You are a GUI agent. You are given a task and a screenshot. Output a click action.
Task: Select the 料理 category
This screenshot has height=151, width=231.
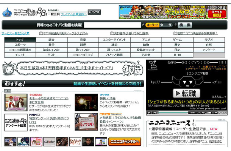pyautogui.click(x=83, y=45)
